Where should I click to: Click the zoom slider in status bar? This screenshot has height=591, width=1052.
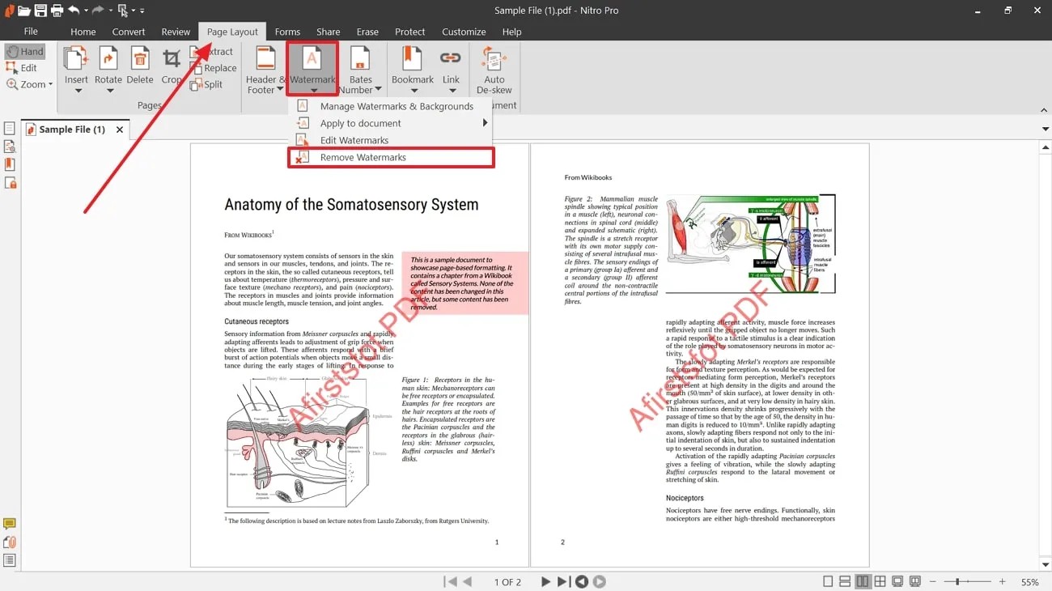pos(958,581)
